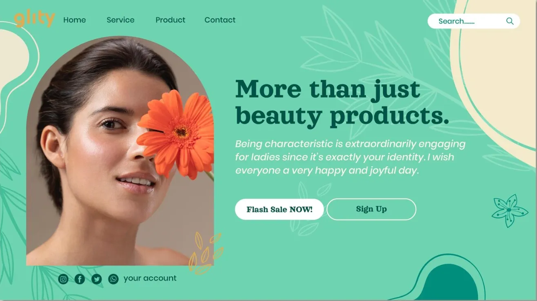Go to the Home menu item

point(75,20)
